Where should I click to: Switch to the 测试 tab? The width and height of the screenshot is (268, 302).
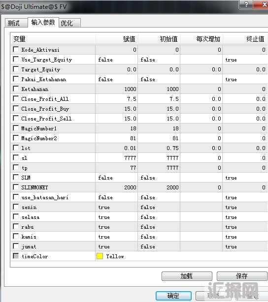(x=16, y=23)
